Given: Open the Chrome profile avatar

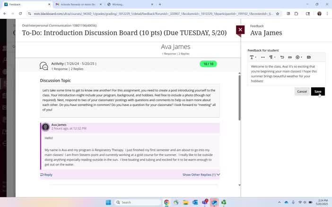Looking at the screenshot, I should click(319, 14).
